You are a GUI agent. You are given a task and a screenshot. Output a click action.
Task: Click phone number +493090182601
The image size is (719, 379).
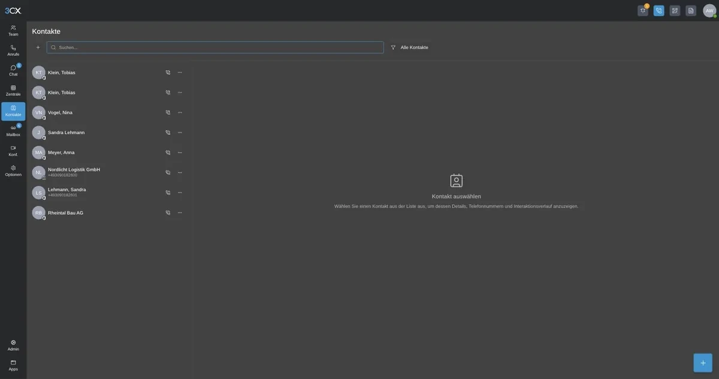tap(62, 195)
